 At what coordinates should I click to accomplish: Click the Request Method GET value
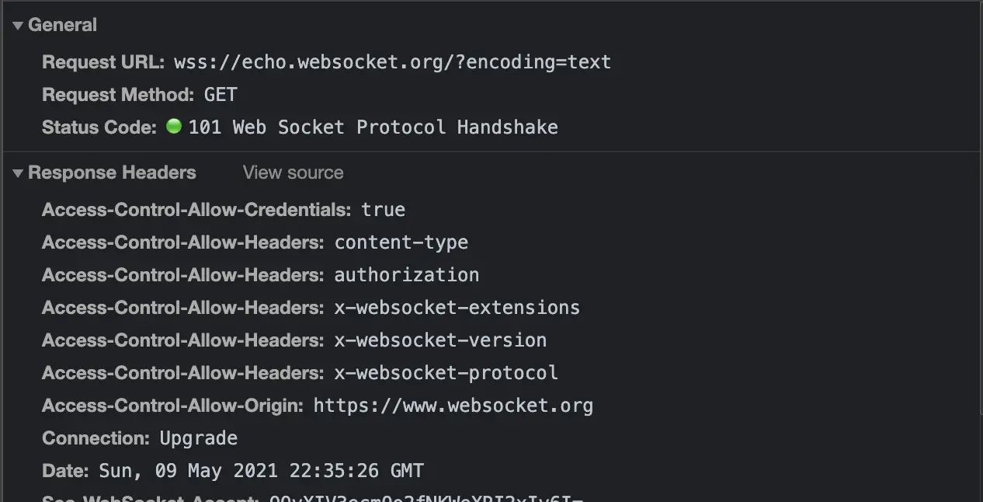coord(221,94)
